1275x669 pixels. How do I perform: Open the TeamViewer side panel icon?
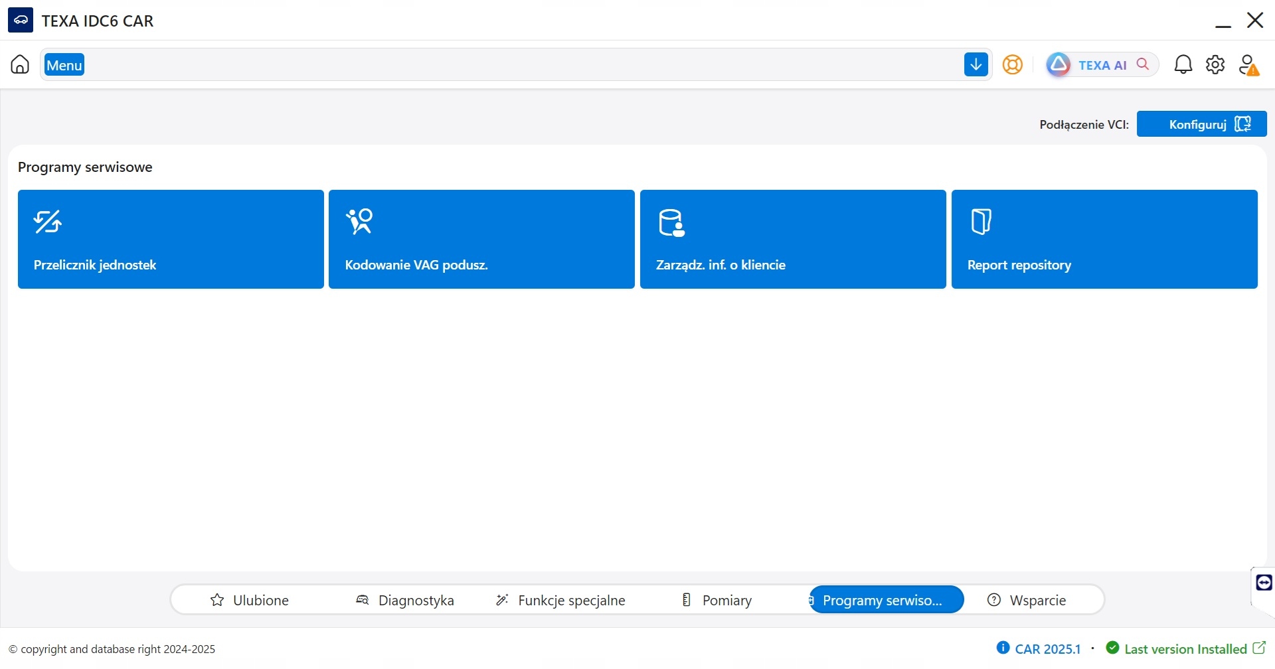pos(1264,583)
